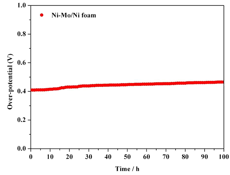Click the 'Over-potential (V)' axis title
Screen dimensions: 230x175
tap(10, 82)
